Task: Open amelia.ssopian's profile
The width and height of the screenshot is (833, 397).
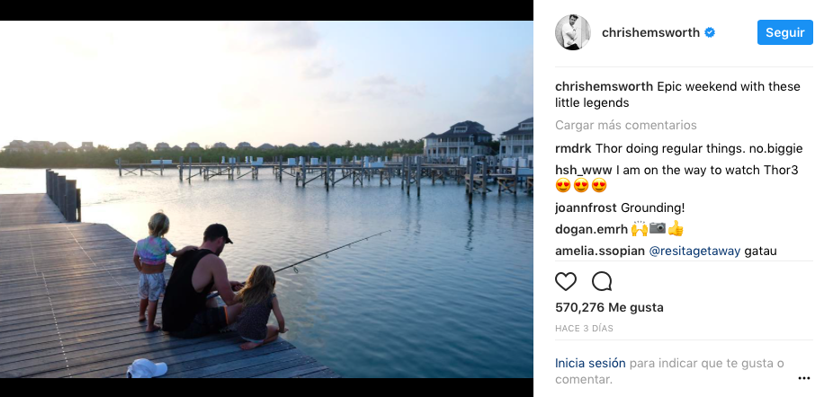Action: click(x=600, y=251)
